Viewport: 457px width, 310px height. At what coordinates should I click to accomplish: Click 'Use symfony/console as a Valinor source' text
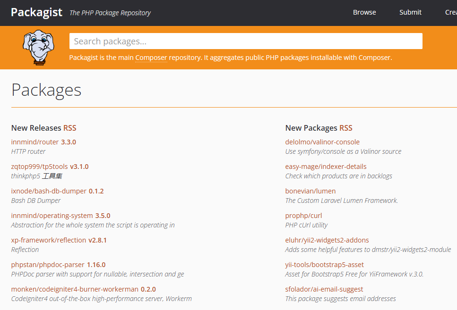343,151
